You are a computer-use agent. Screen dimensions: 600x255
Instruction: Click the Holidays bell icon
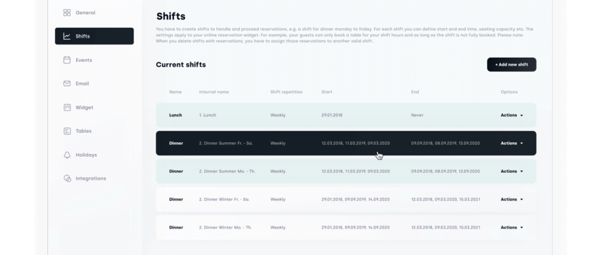(67, 155)
